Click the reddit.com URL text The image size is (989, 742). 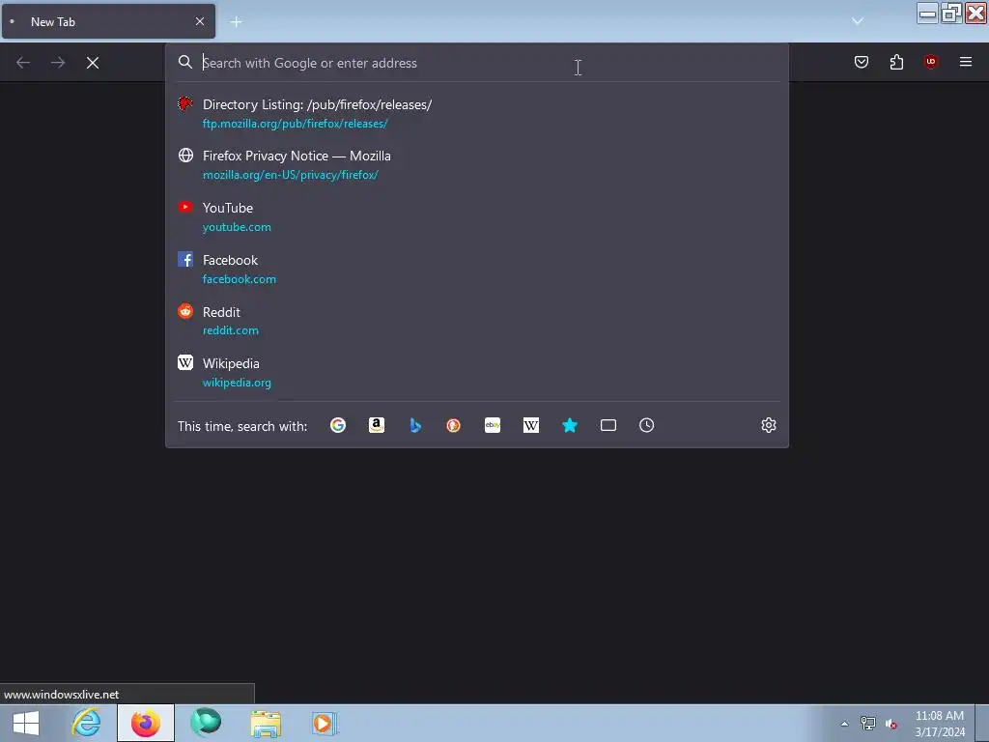click(x=230, y=330)
